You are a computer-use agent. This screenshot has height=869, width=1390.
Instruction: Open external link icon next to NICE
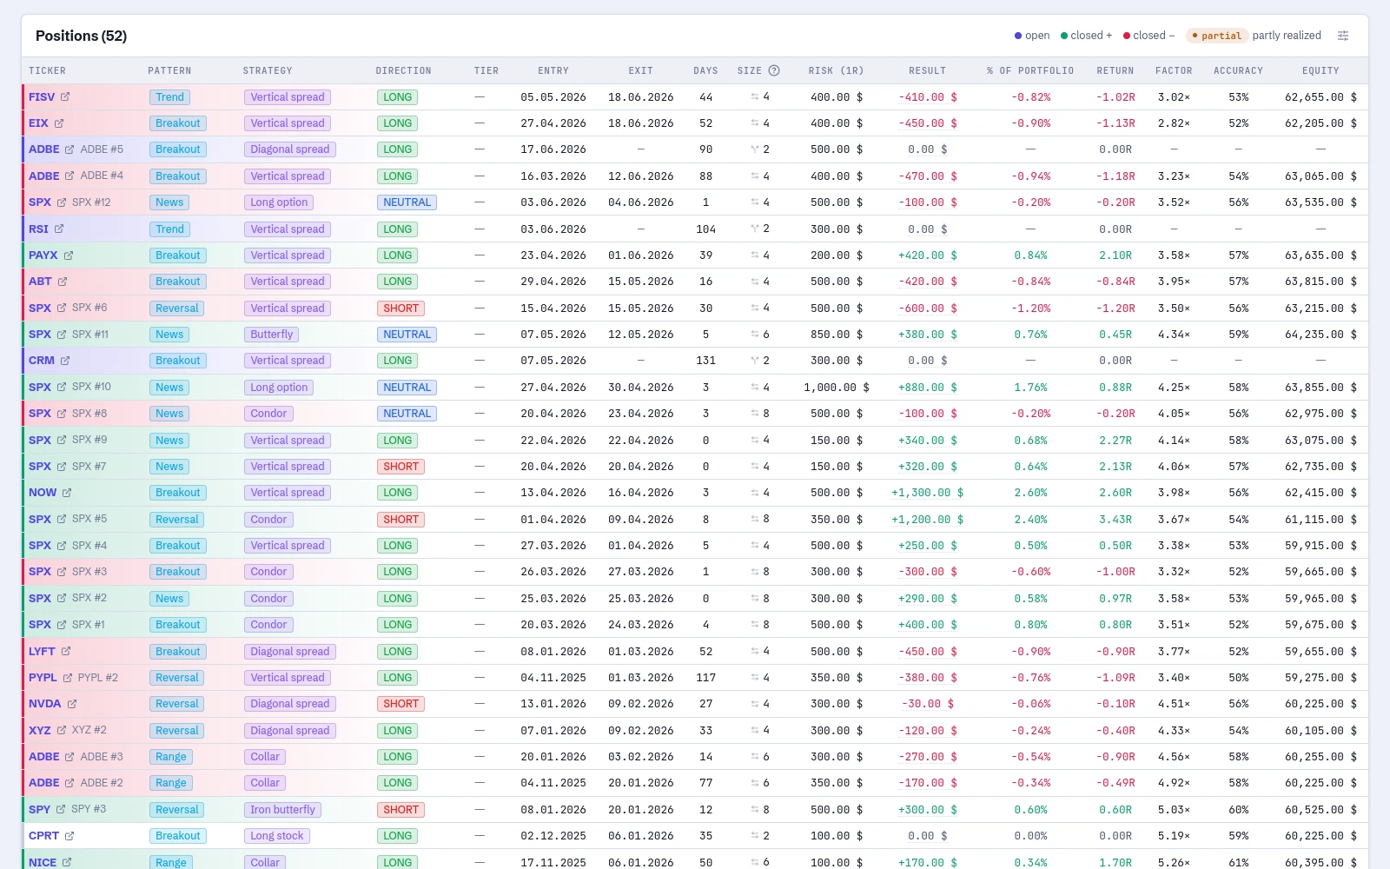point(67,862)
